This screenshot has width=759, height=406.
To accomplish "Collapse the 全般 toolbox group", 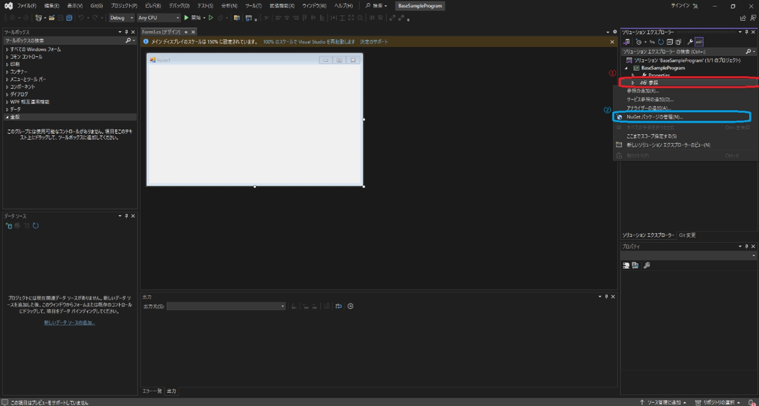I will tap(7, 117).
